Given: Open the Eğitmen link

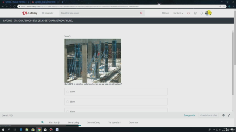Looking at the screenshot, I should coord(165,13).
